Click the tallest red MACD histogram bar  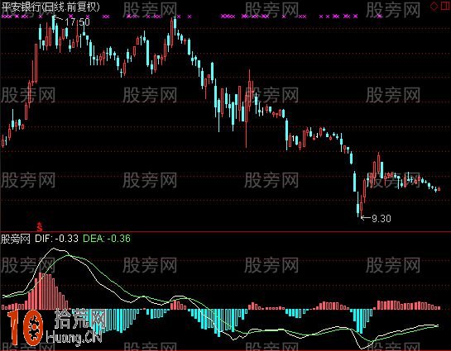point(40,291)
